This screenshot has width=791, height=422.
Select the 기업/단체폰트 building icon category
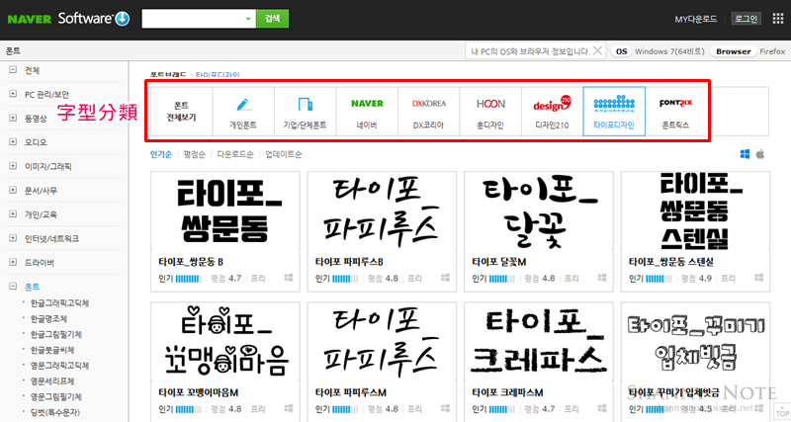click(306, 112)
